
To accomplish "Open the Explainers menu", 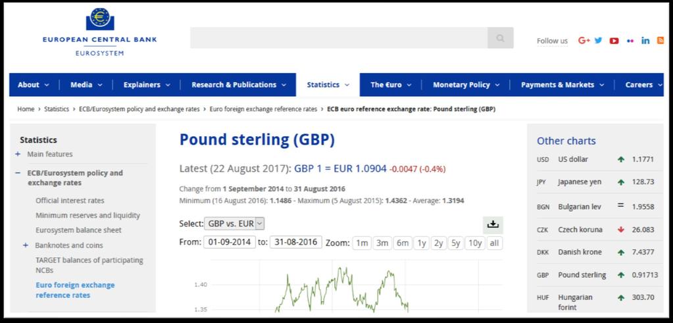I will click(147, 84).
